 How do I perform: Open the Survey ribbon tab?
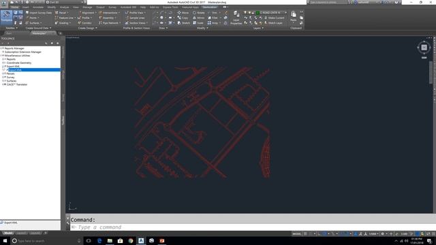112,7
